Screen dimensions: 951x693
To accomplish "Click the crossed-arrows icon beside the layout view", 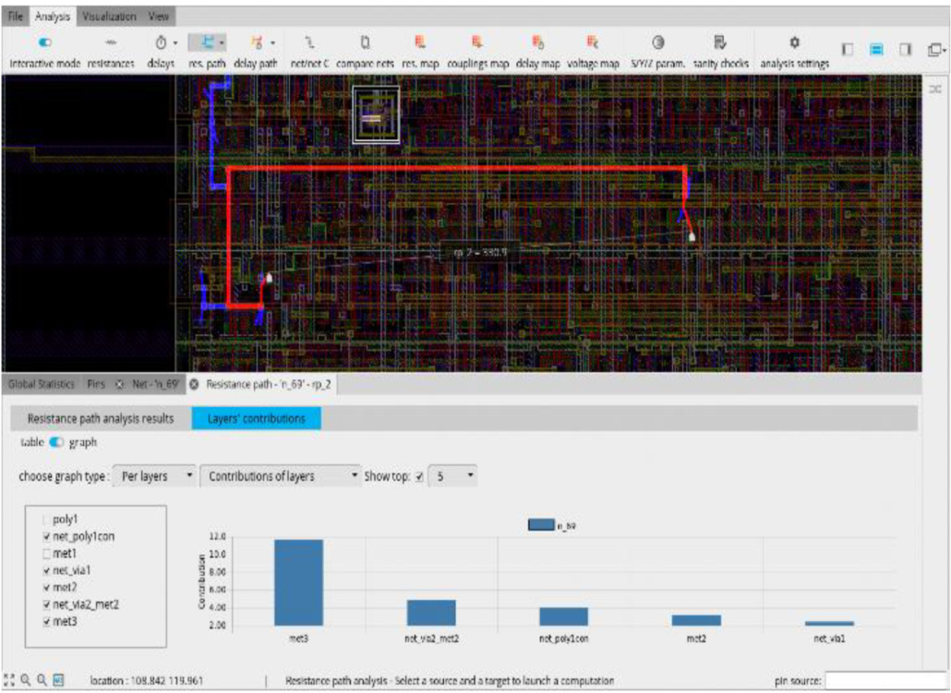I will point(936,90).
